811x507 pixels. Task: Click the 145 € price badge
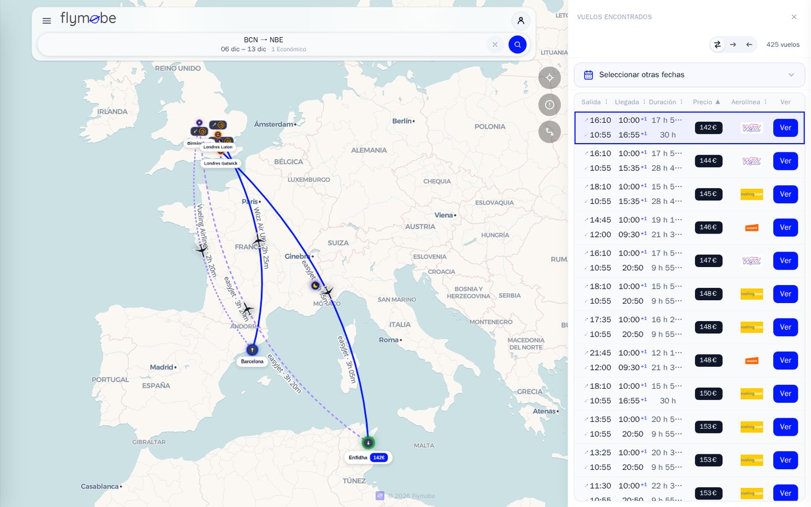tap(708, 194)
